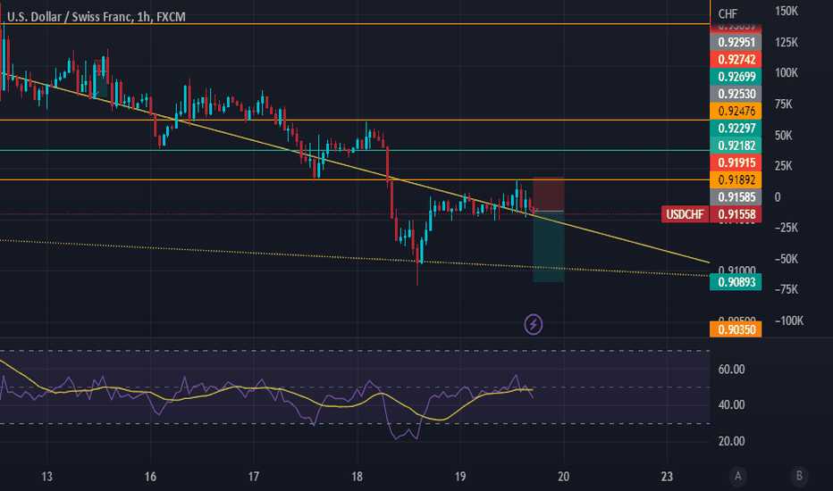Select the red stop-loss zone of short position
Screen dimensions: 833x491
pos(549,195)
